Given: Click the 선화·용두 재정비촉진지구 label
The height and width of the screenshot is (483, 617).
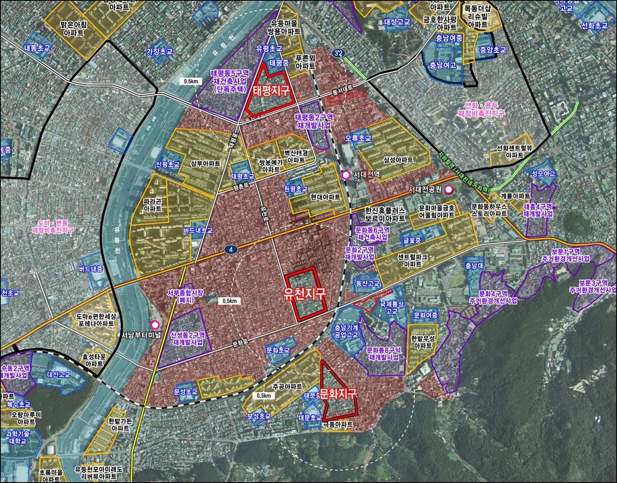Looking at the screenshot, I should 482,109.
